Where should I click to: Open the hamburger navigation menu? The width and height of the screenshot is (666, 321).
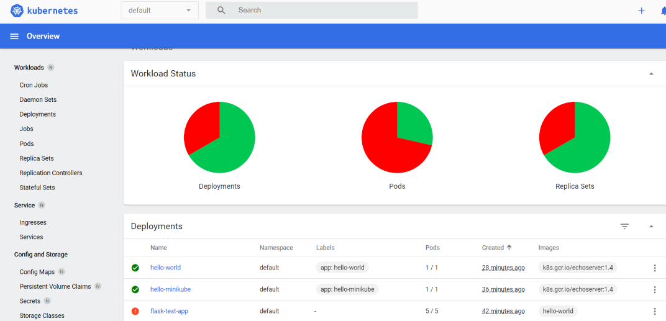tap(14, 37)
